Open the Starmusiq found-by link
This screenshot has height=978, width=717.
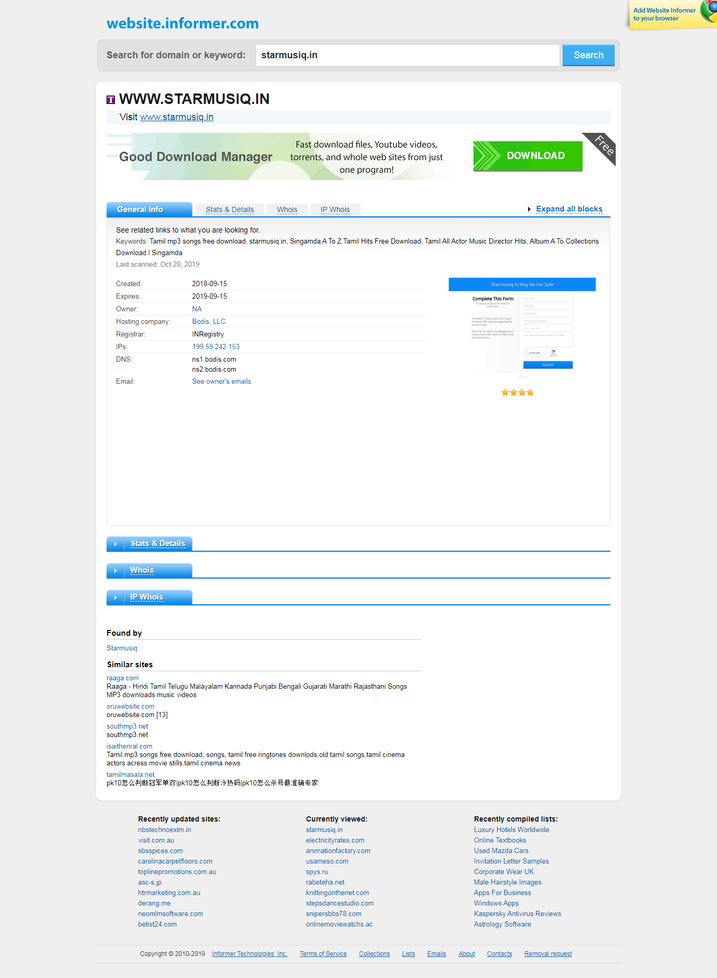tap(122, 648)
